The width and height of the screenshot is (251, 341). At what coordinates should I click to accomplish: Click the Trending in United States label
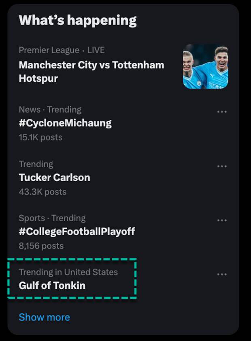click(68, 272)
